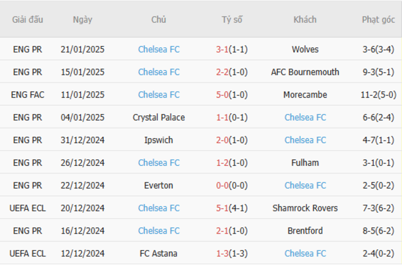Click the Phạt góc column header
Image resolution: width=402 pixels, height=270 pixels.
click(x=378, y=20)
